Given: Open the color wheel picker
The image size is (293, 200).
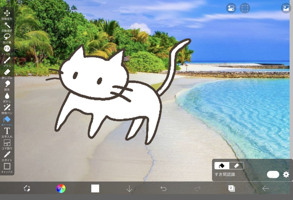Looking at the screenshot, I should coord(61,188).
